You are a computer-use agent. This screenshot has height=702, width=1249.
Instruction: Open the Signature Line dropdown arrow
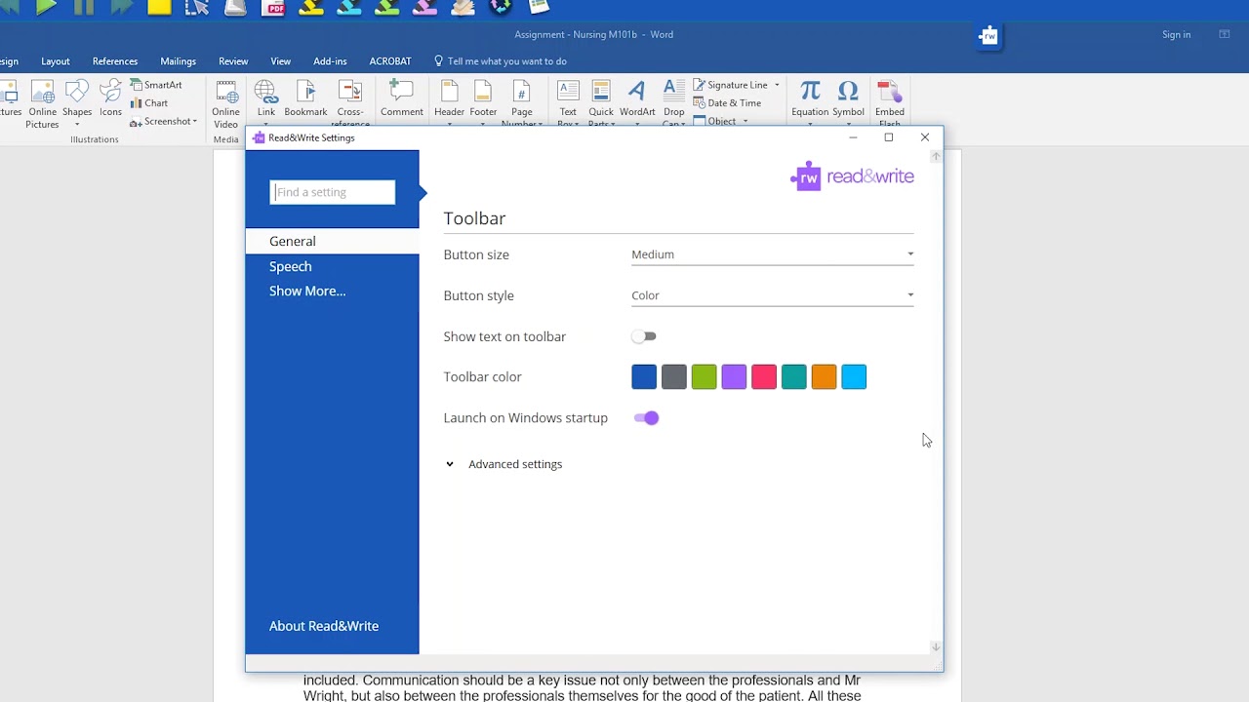[x=777, y=85]
